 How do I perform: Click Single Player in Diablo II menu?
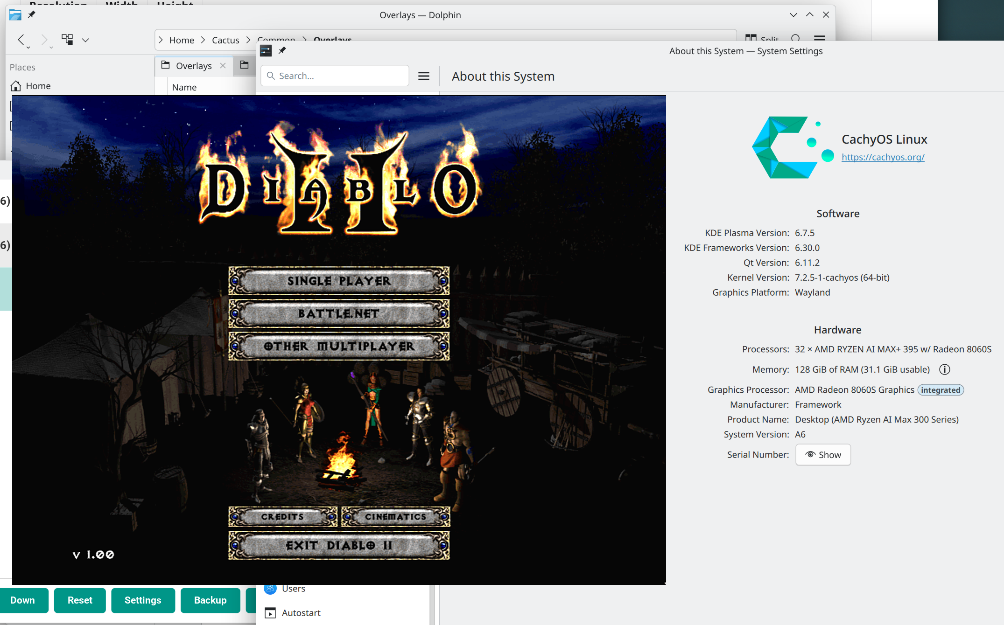339,281
